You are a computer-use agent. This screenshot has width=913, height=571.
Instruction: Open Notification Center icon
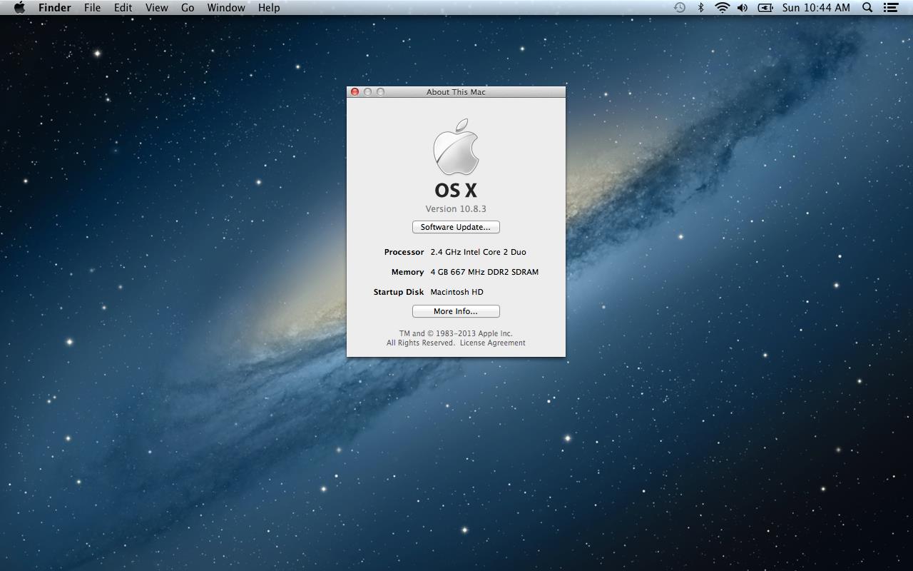click(x=890, y=8)
